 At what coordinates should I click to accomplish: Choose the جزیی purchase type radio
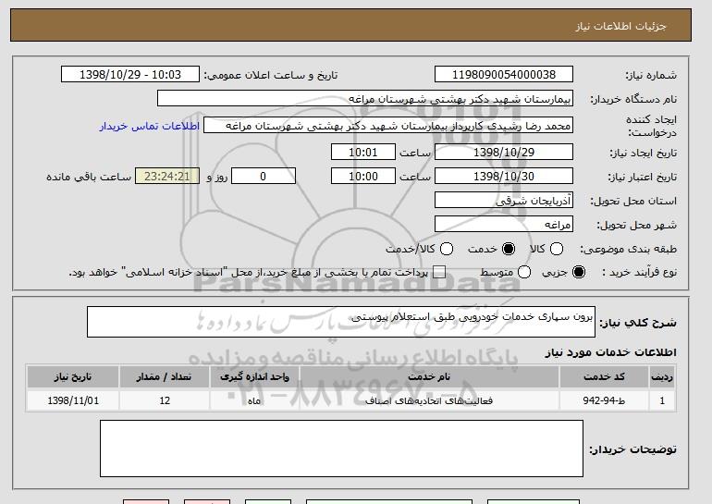click(579, 272)
